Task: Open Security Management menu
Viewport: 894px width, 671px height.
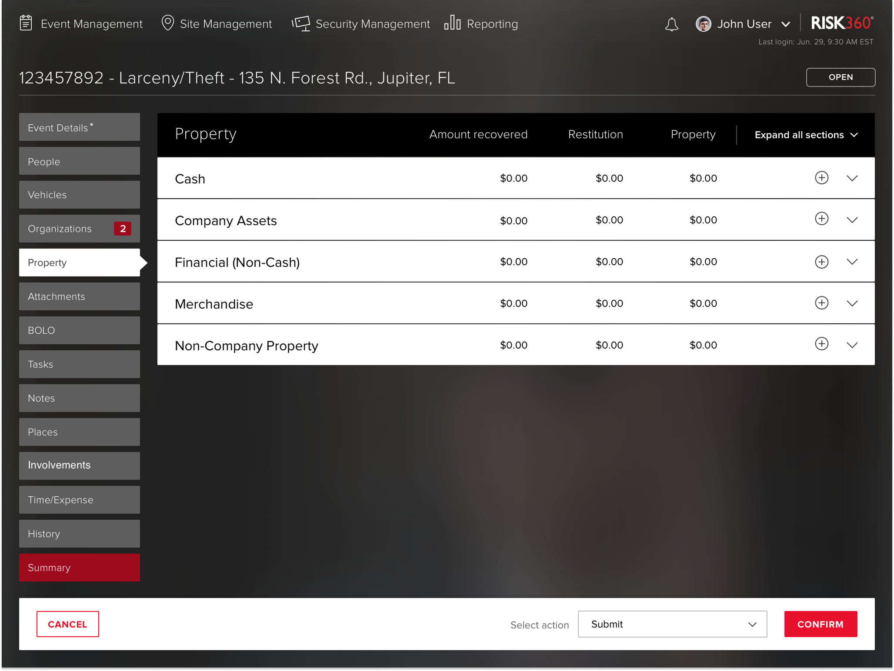Action: click(x=361, y=24)
